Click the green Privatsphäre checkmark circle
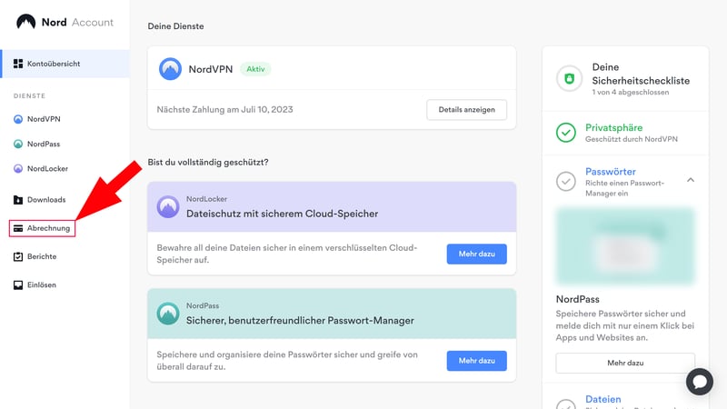This screenshot has width=727, height=409. coord(566,133)
